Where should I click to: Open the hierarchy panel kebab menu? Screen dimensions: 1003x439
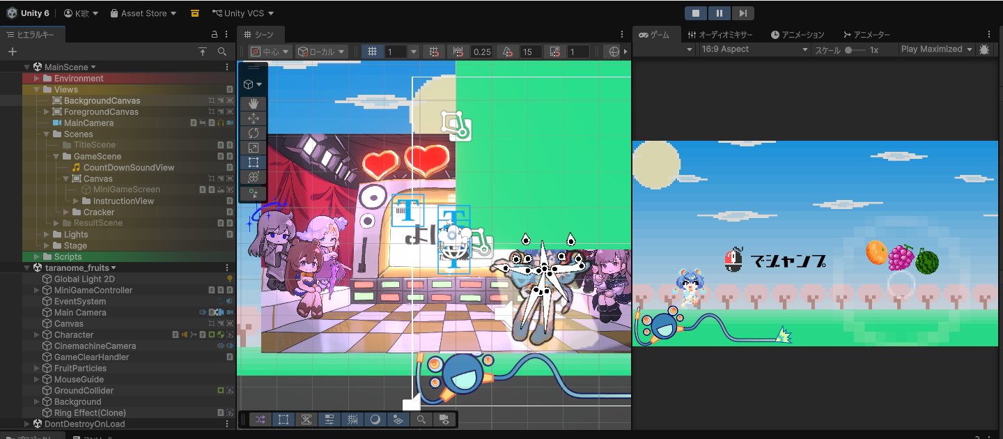(226, 34)
